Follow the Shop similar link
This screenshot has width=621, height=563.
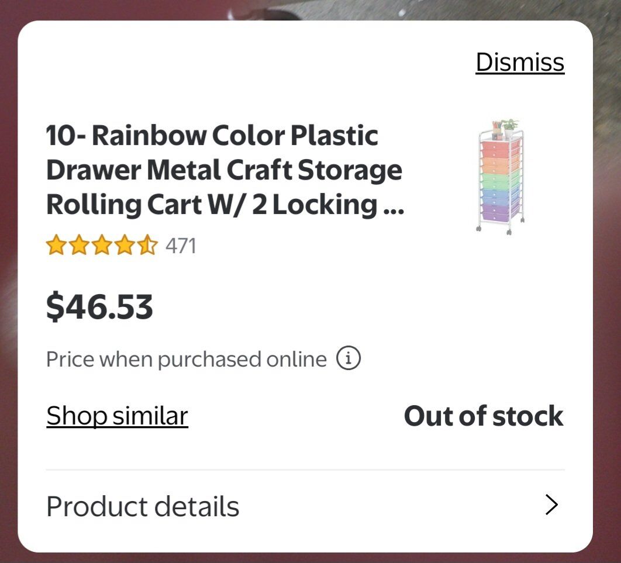coord(117,416)
